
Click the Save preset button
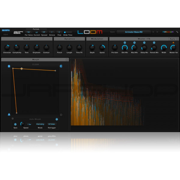point(112,32)
